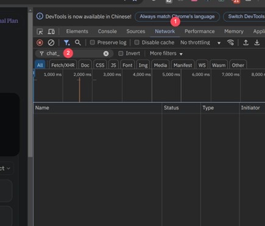
Task: Click the DevTools info notice icon
Action: tap(40, 16)
